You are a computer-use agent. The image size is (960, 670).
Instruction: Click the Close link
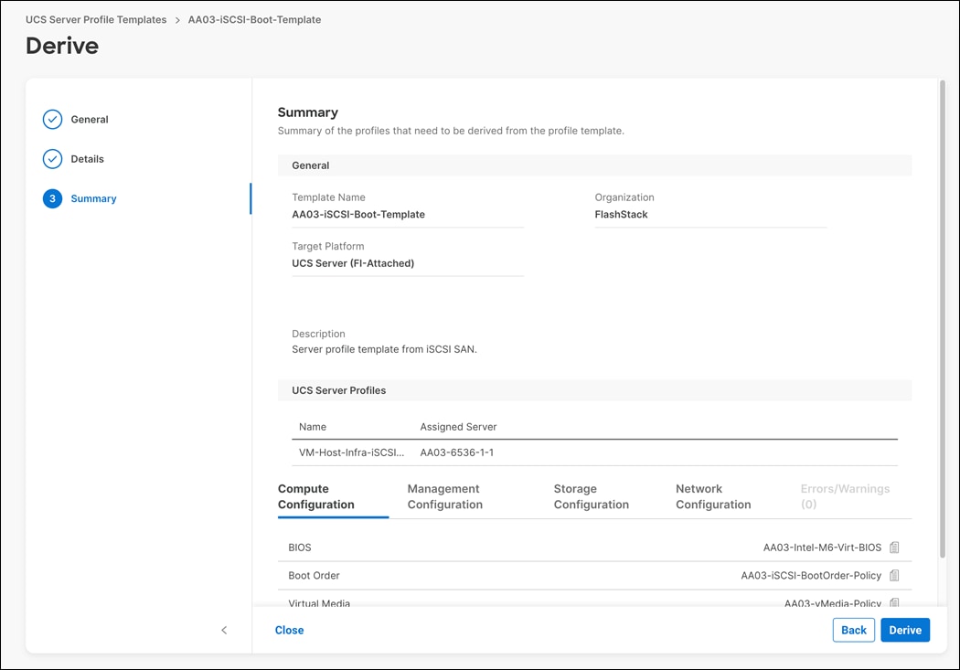coord(289,630)
